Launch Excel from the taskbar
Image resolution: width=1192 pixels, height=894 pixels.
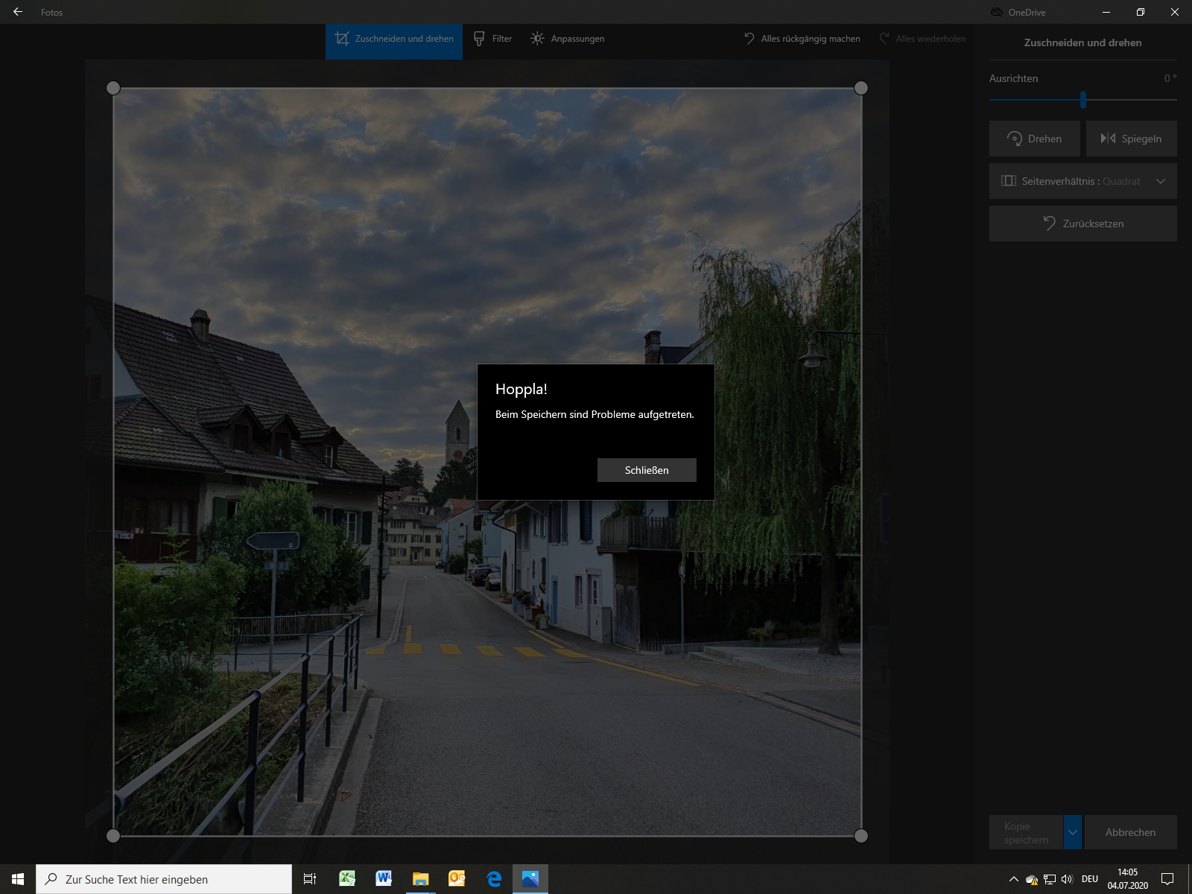(x=347, y=879)
